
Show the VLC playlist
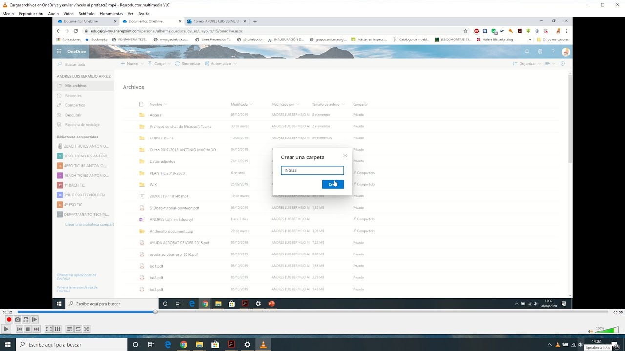coord(70,329)
